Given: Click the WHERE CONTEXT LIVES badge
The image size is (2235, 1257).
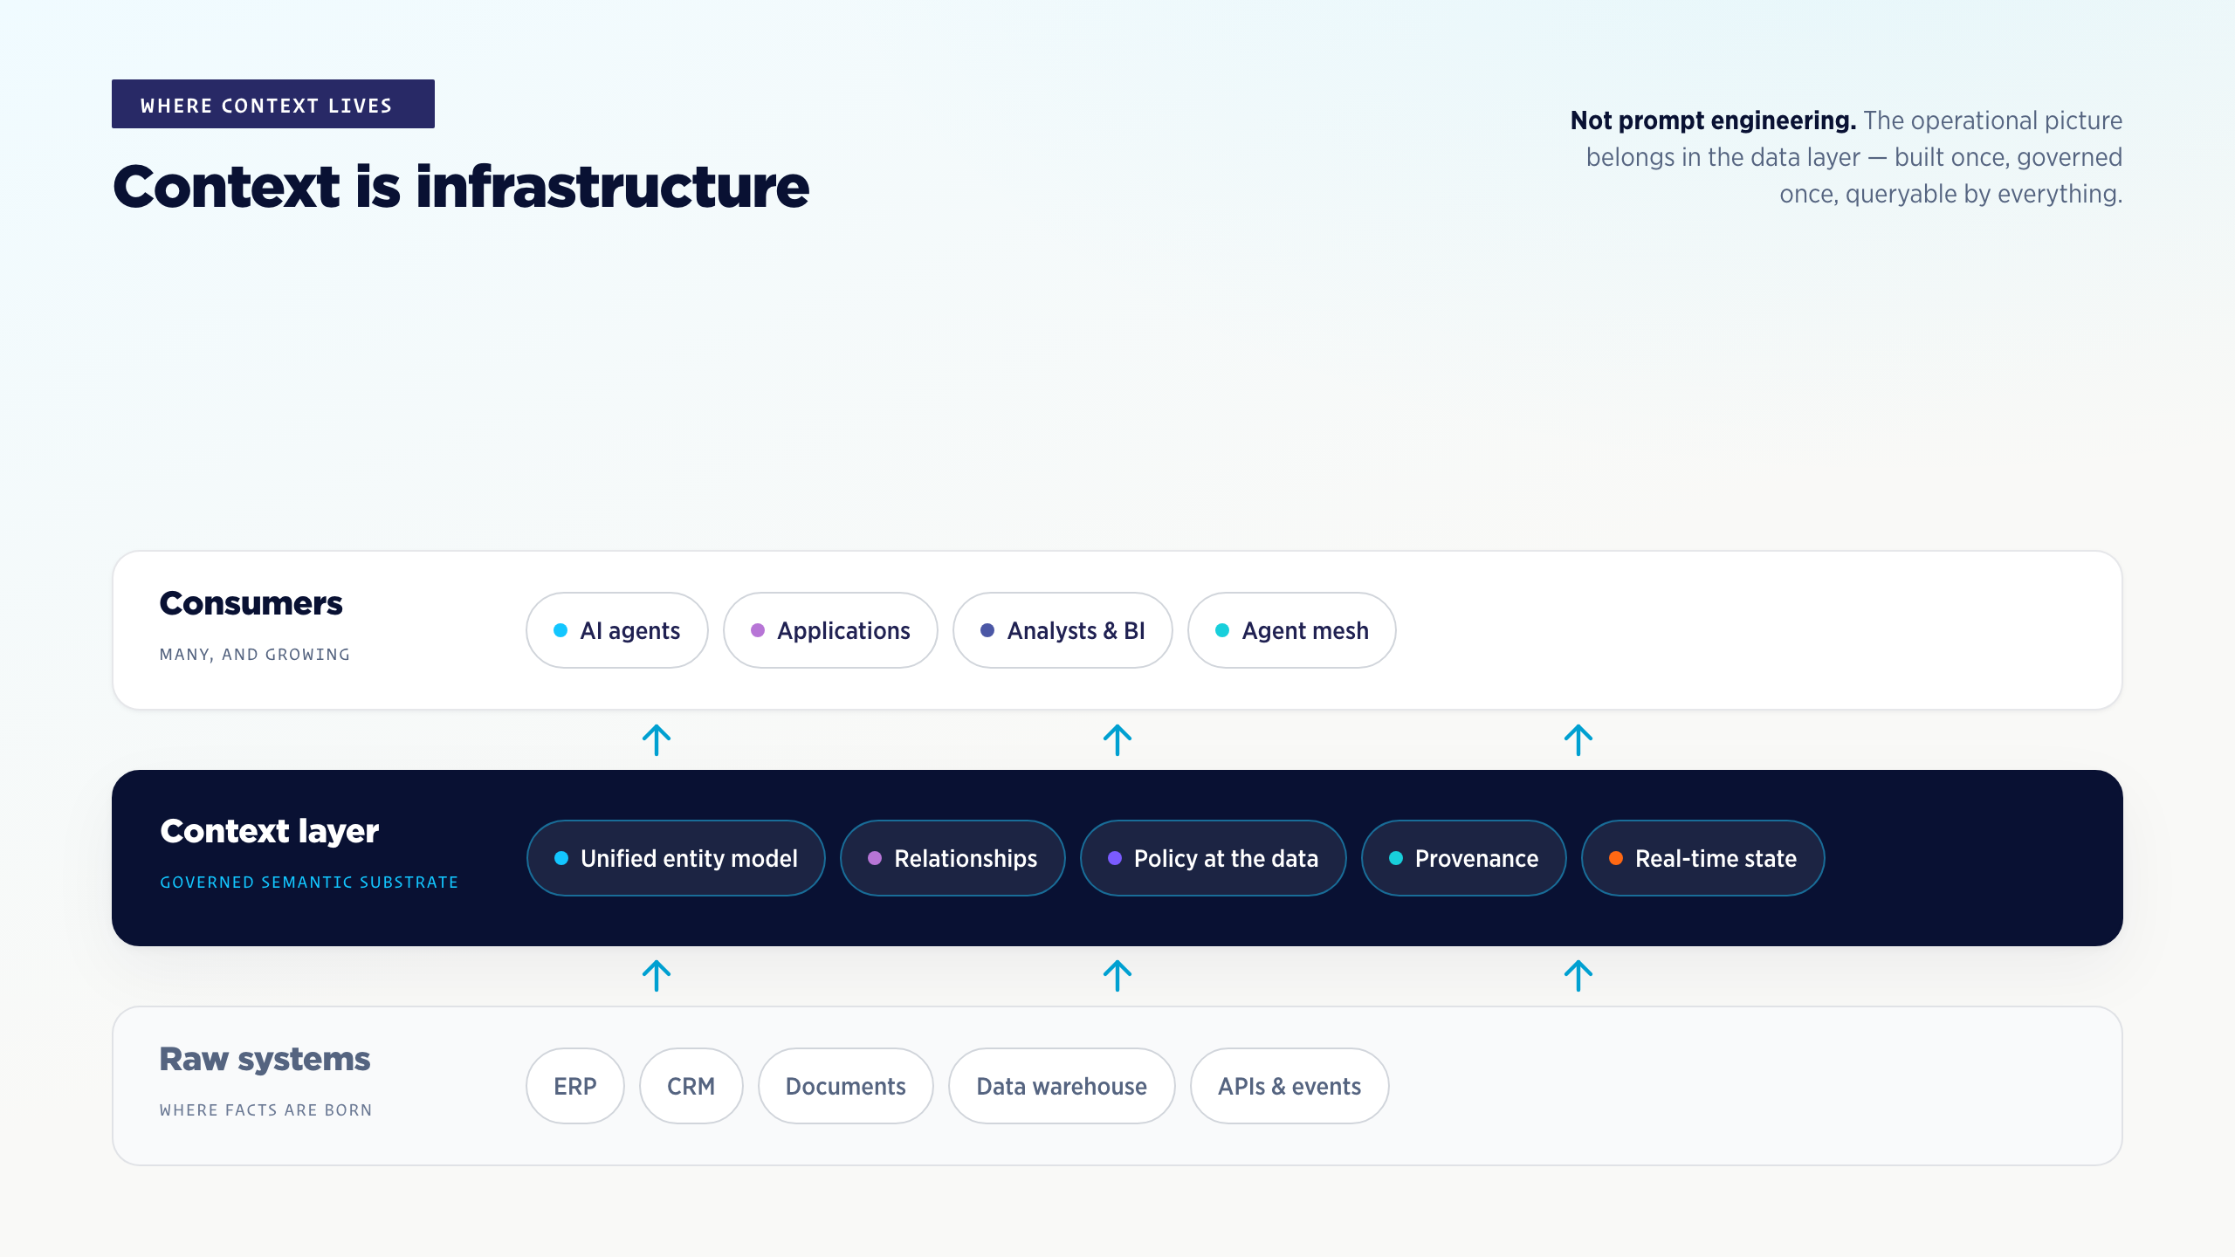Looking at the screenshot, I should pos(273,104).
